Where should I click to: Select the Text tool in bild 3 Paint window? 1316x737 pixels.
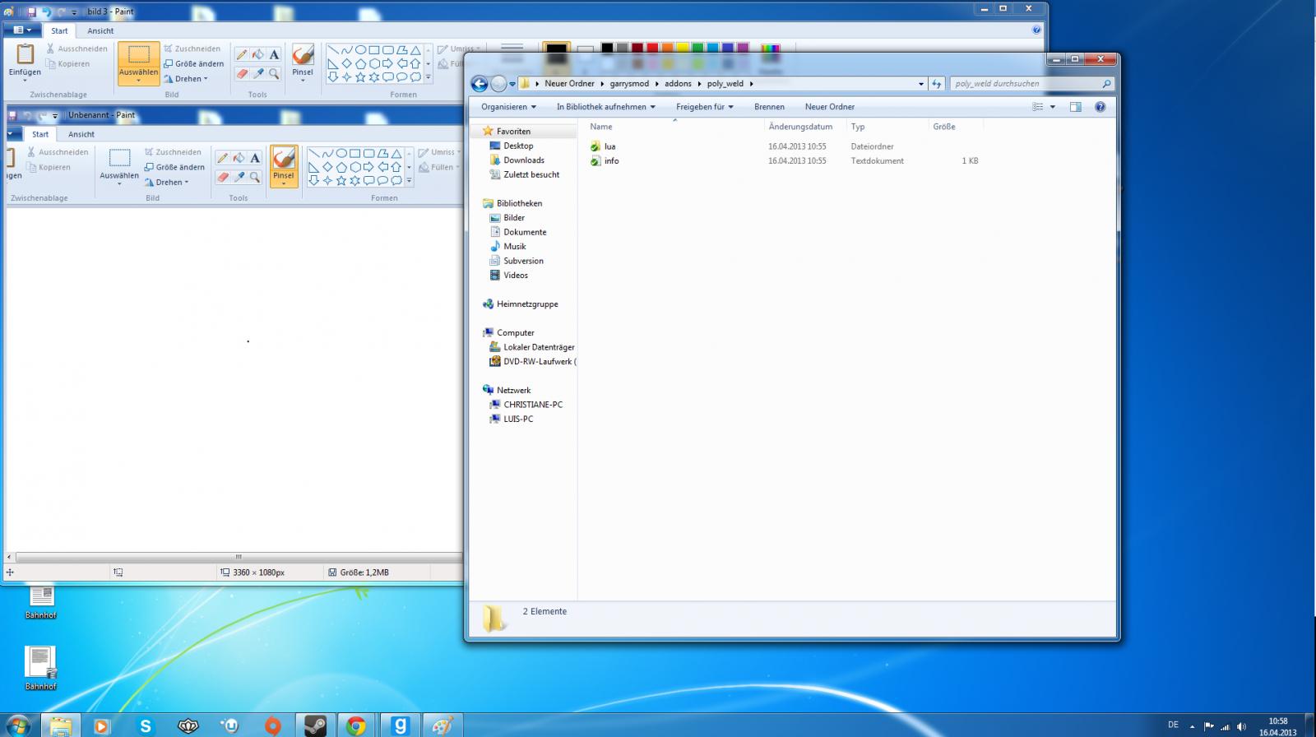coord(274,55)
